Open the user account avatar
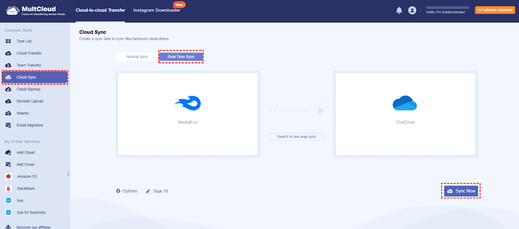The height and width of the screenshot is (229, 519). 412,10
